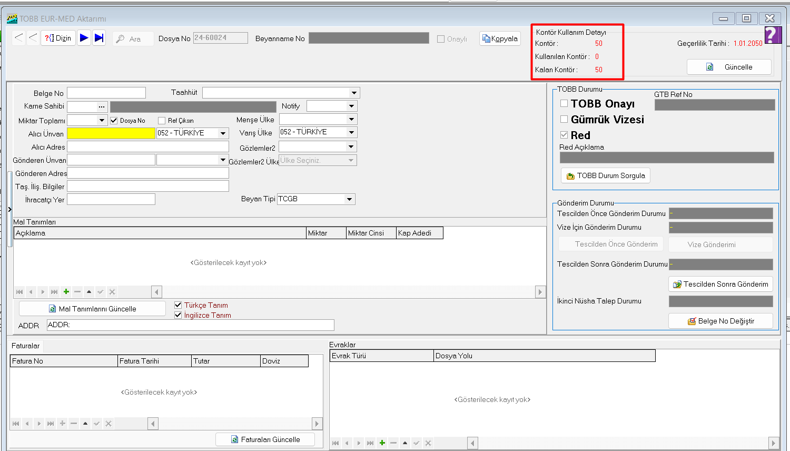This screenshot has height=451, width=790.
Task: Click the Dosya No field
Action: click(x=220, y=38)
